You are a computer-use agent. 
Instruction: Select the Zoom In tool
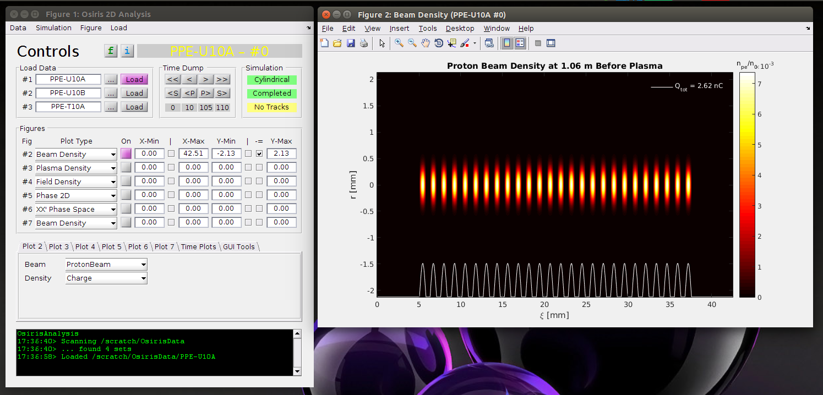[x=399, y=43]
